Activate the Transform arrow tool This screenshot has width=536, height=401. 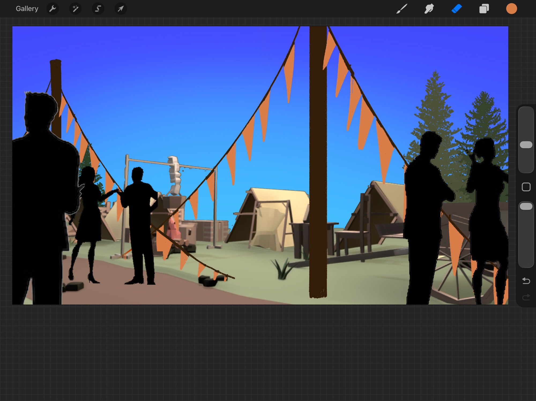coord(121,9)
